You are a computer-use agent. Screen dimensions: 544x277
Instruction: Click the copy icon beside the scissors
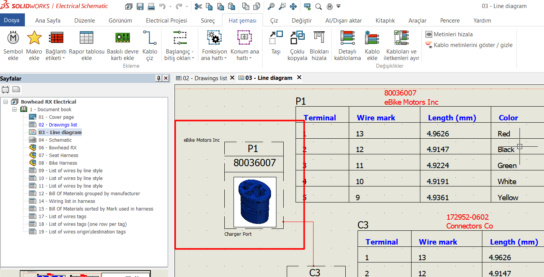(209, 6)
